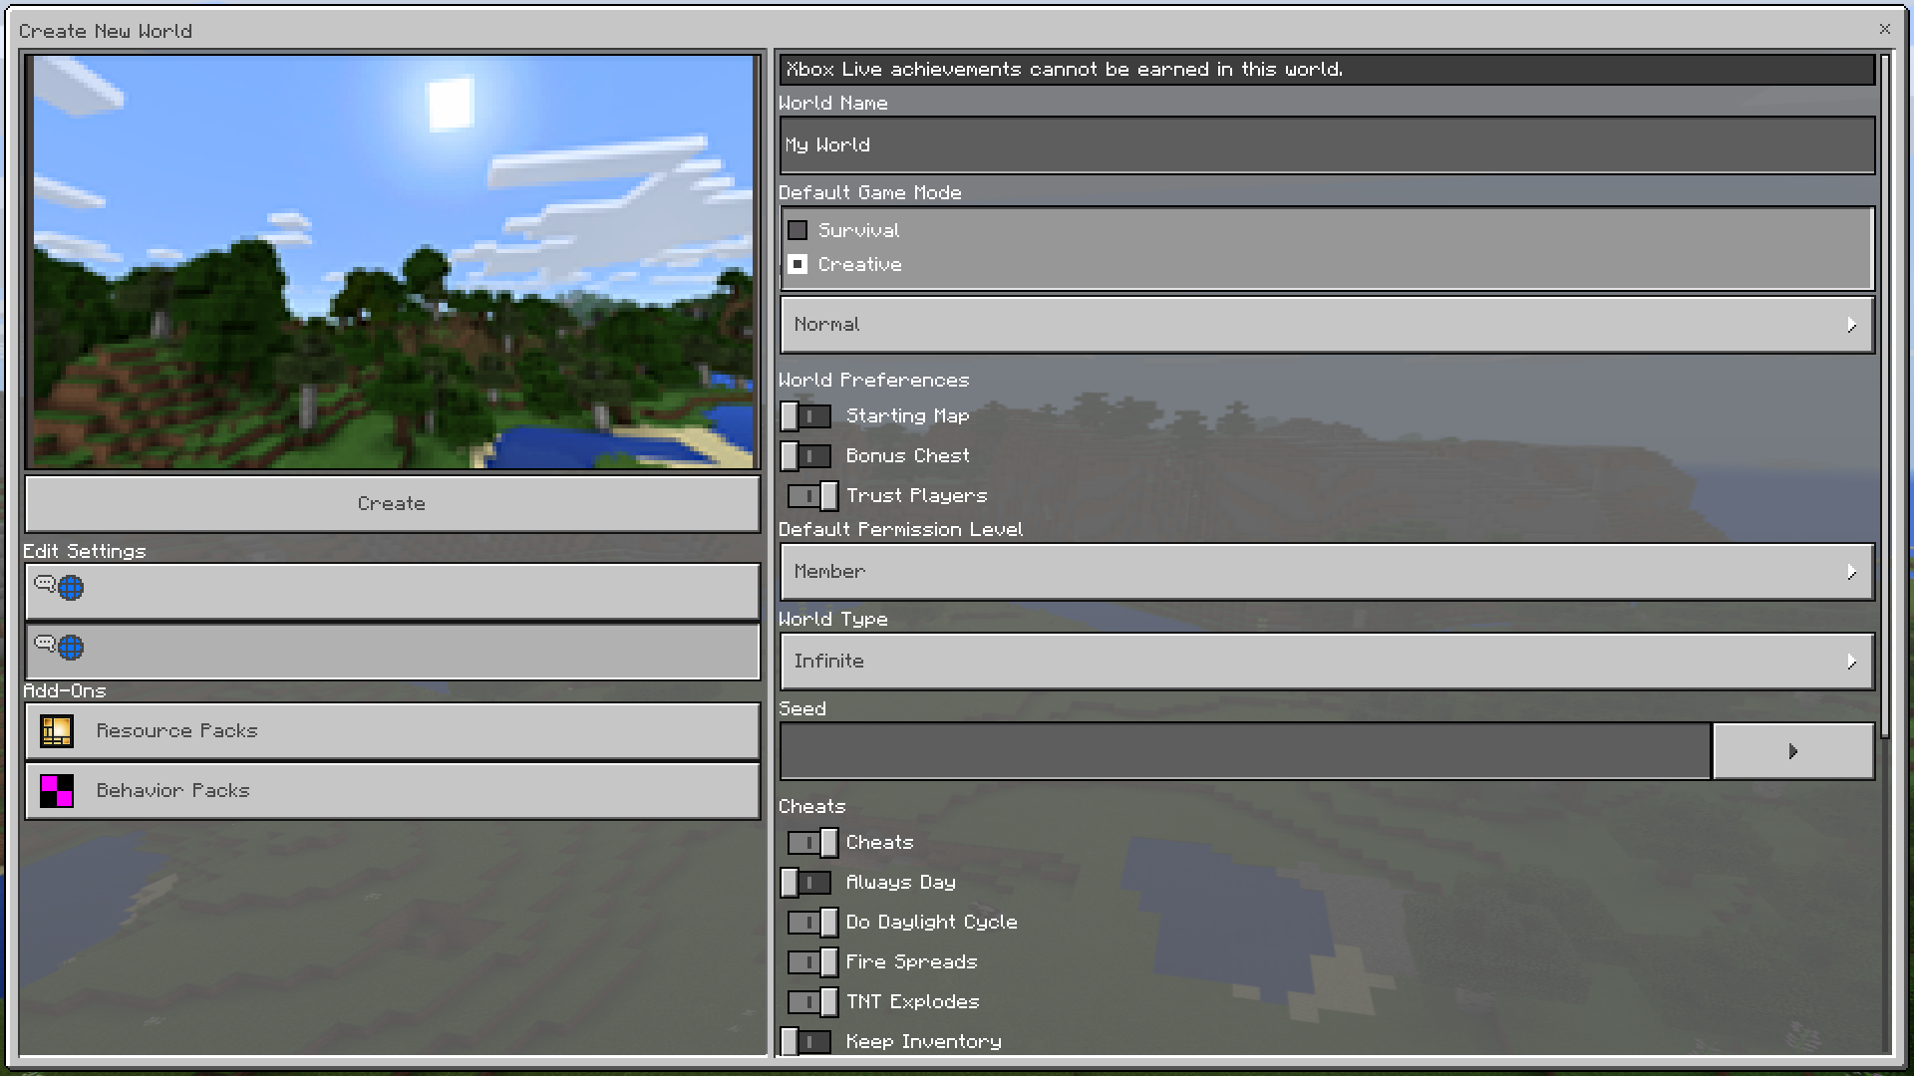Click the Behavior Packs magenta icon
Image resolution: width=1914 pixels, height=1076 pixels.
(x=57, y=791)
